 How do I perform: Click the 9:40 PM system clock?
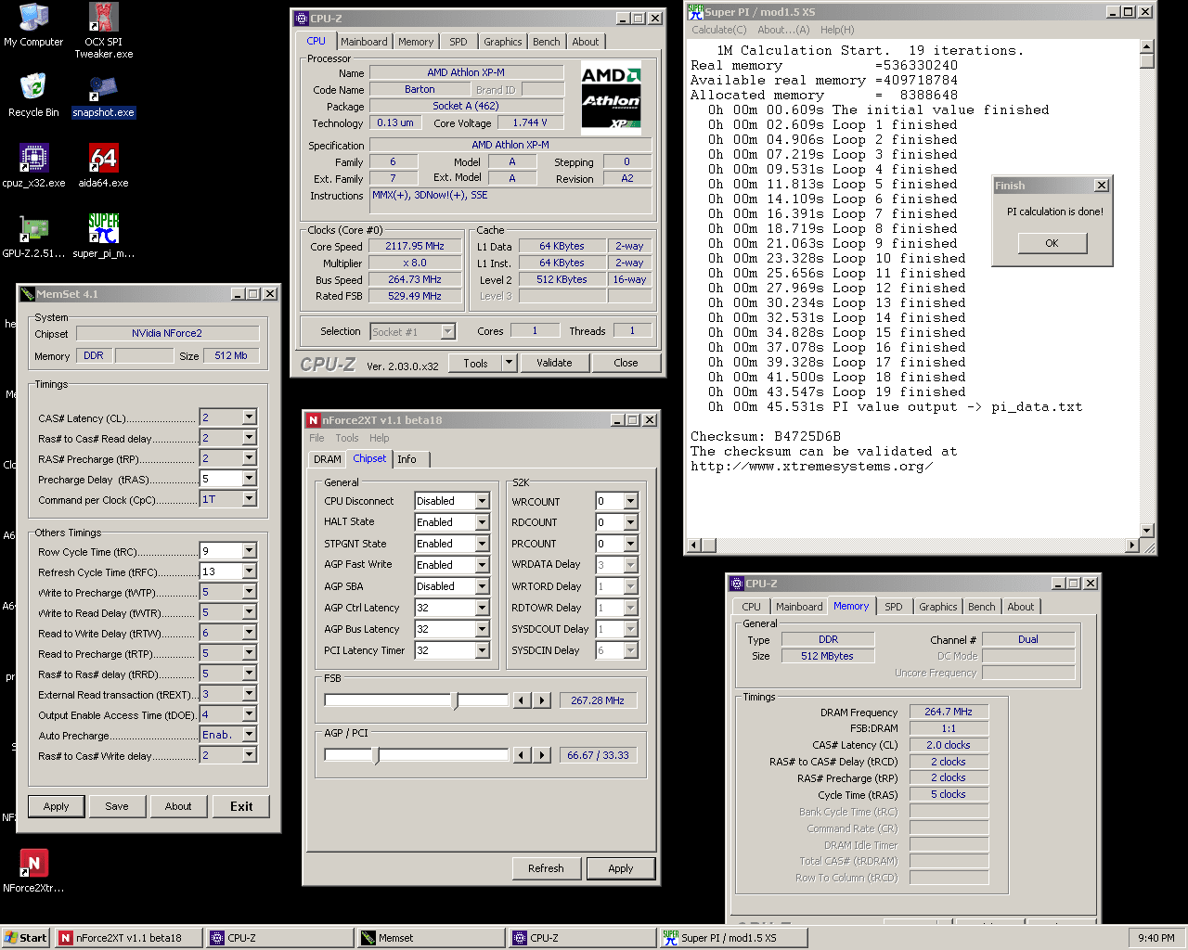(1156, 938)
